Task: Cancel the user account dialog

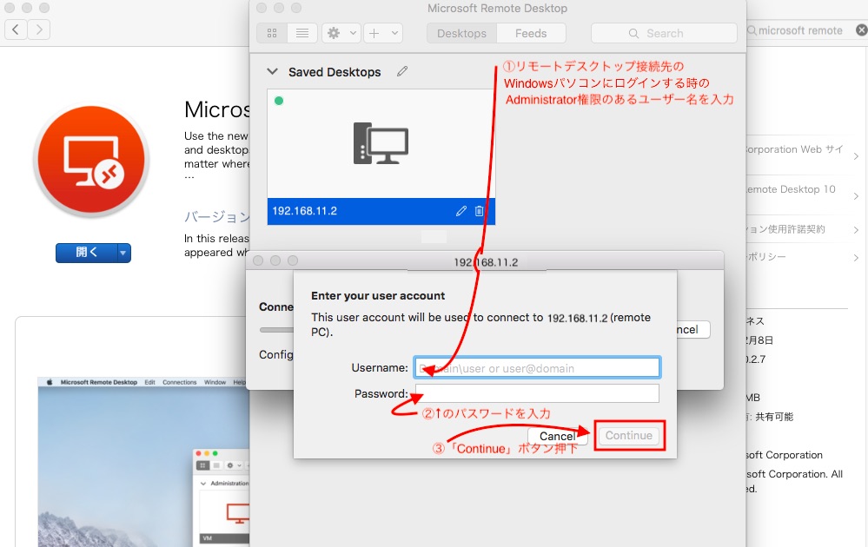Action: click(558, 437)
